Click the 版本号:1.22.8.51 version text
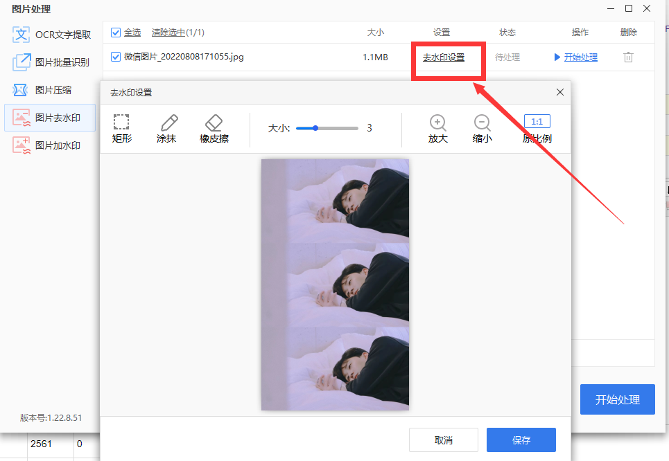The height and width of the screenshot is (461, 669). click(x=51, y=417)
